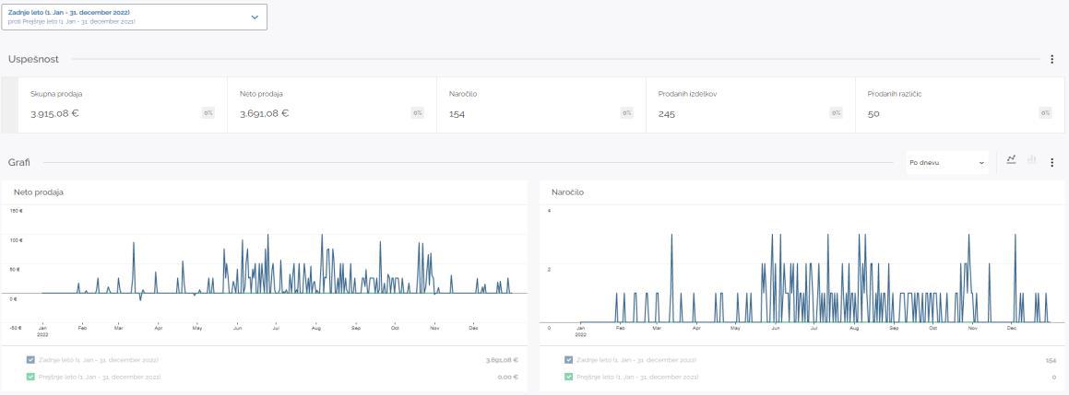
Task: Click 0% badge on Prodanih izdelkov card
Action: point(836,113)
